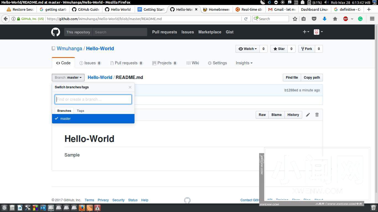Open the bookmarks list icon in Firefox toolbar

pos(304,19)
